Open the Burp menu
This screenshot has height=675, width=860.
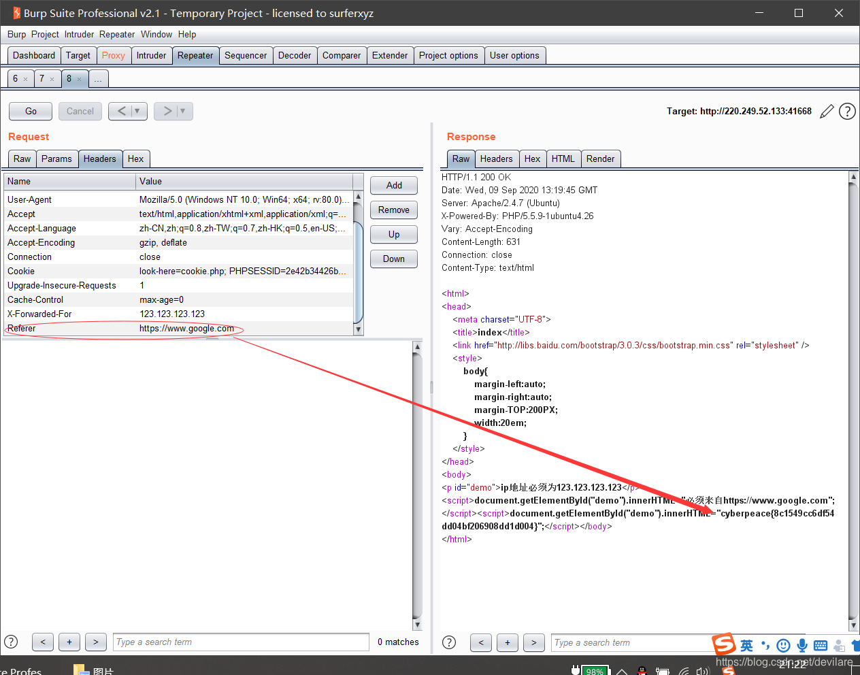click(16, 35)
